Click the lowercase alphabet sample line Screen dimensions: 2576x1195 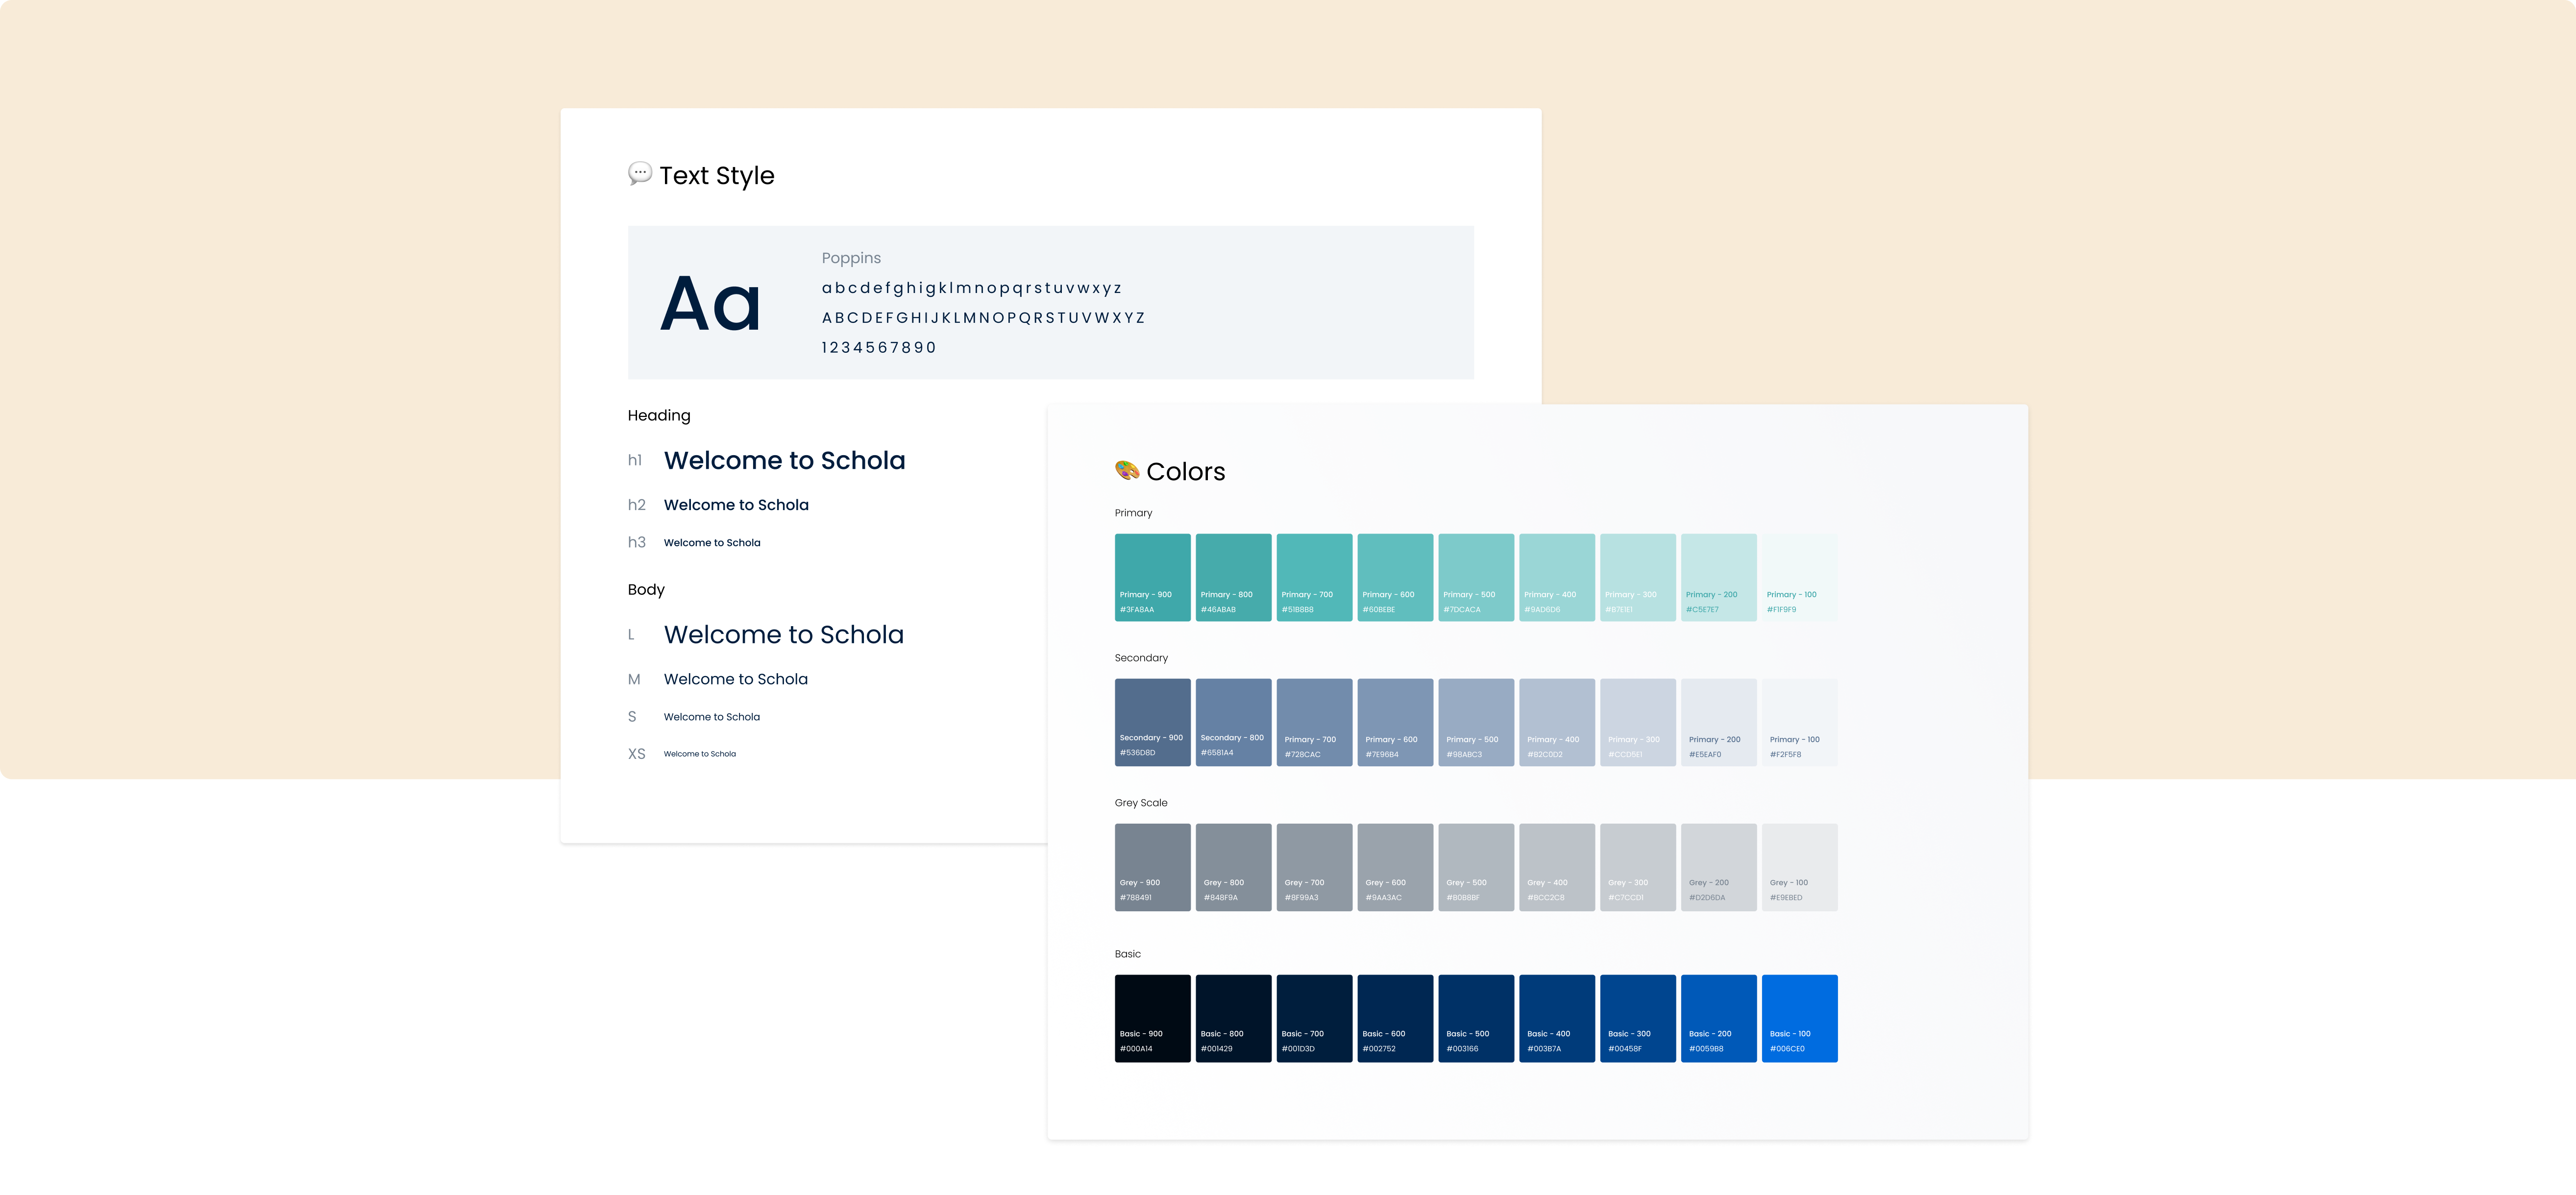click(971, 288)
